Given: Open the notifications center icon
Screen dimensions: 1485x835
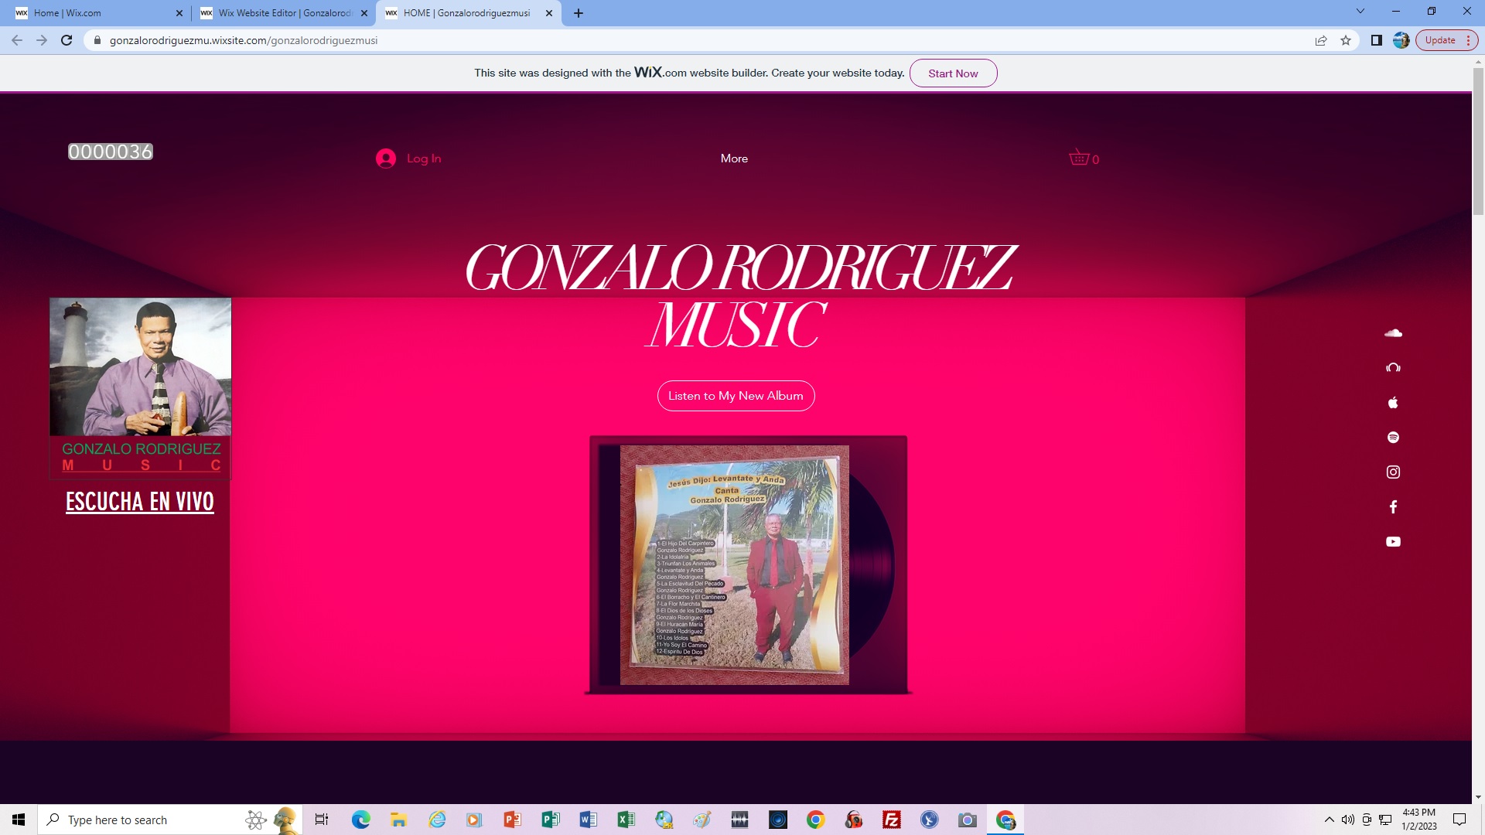Looking at the screenshot, I should tap(1459, 820).
